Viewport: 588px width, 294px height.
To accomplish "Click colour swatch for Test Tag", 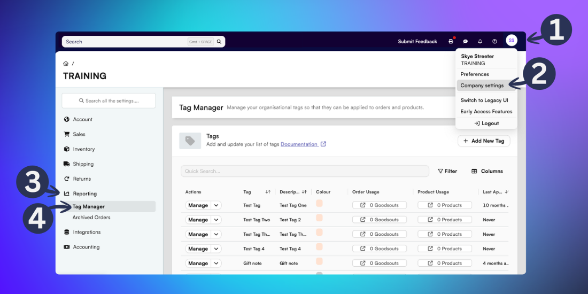I will point(319,203).
